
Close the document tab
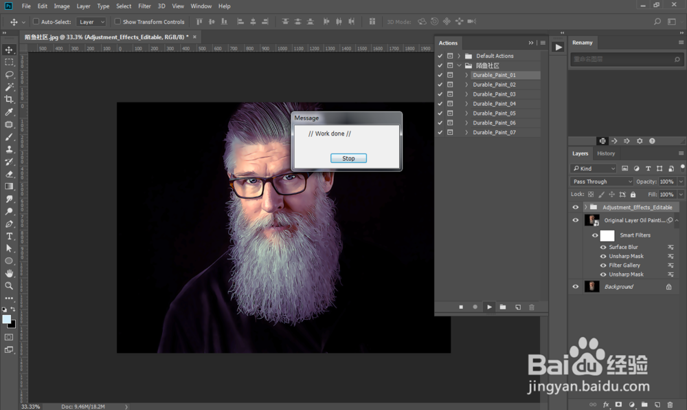click(x=194, y=37)
